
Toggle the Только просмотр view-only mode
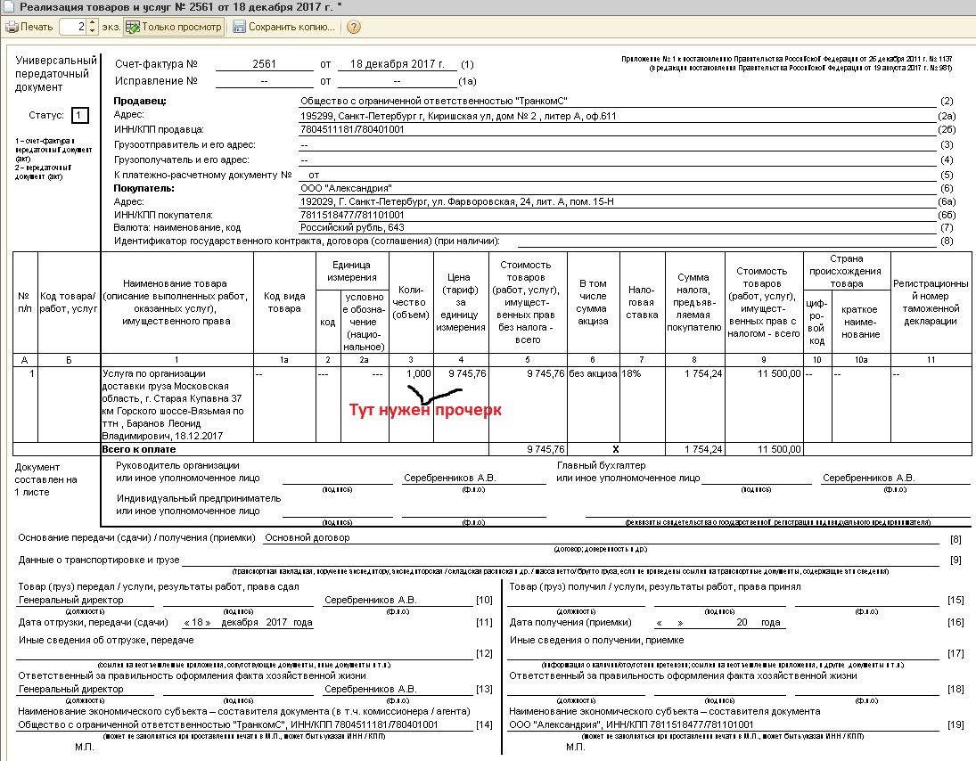(x=173, y=27)
